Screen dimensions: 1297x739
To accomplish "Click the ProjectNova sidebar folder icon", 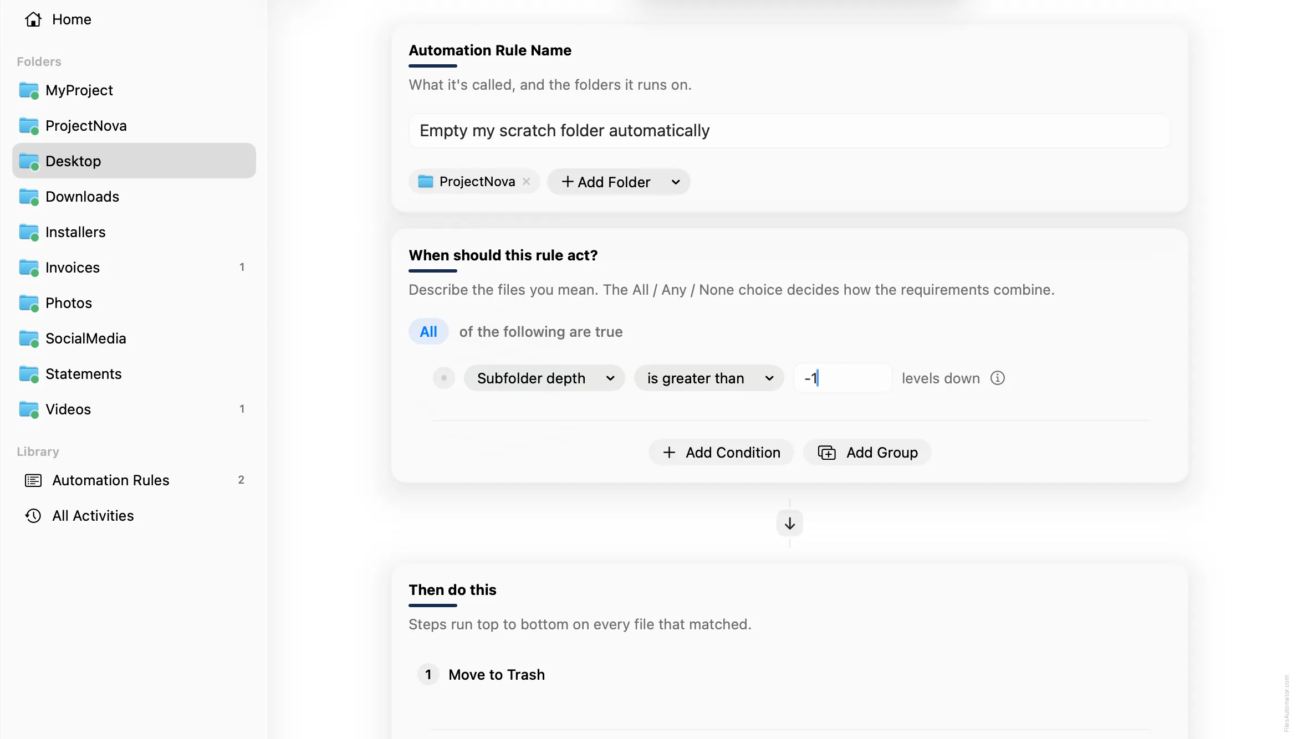I will [x=29, y=126].
